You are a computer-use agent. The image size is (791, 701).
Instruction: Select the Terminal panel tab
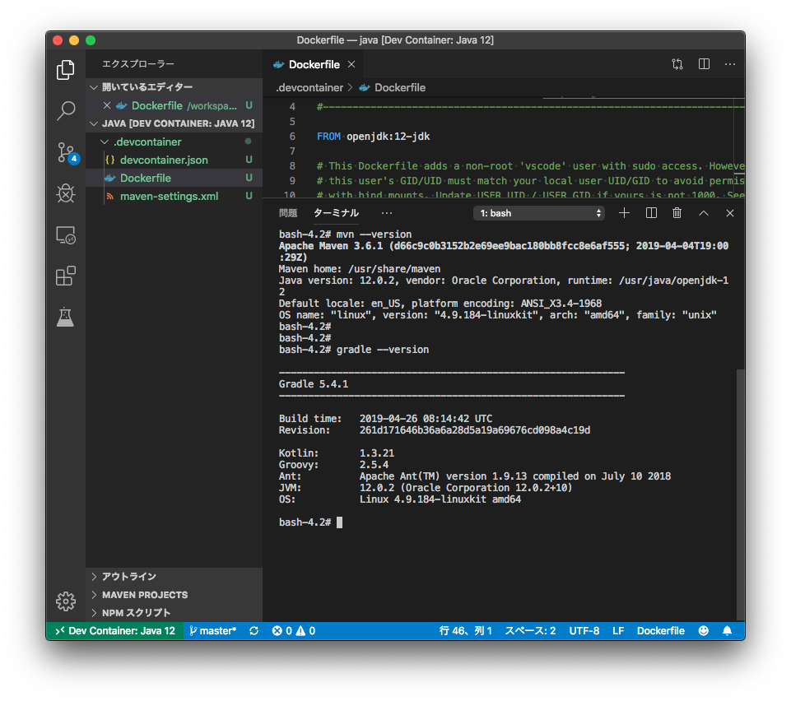point(336,213)
